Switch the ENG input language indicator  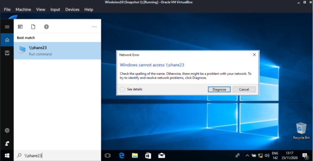[x=275, y=155]
